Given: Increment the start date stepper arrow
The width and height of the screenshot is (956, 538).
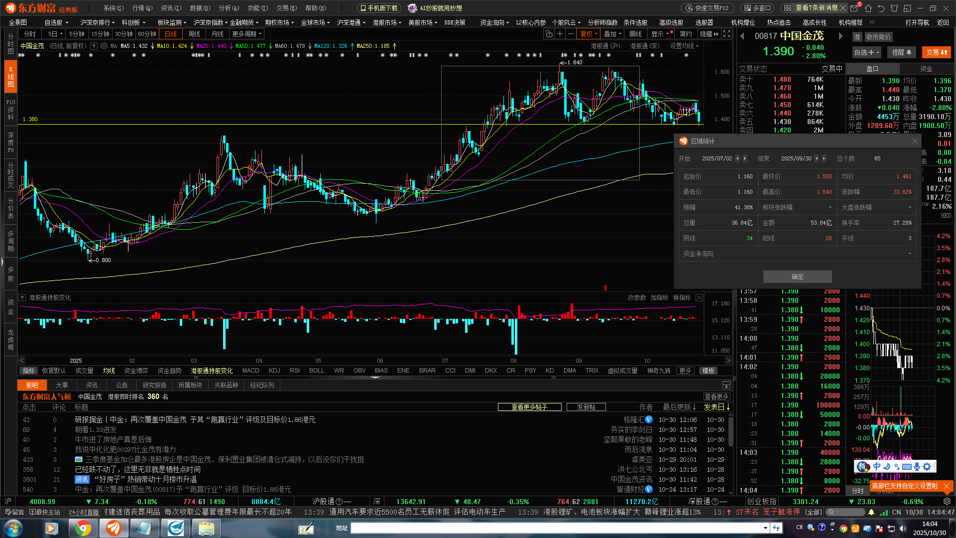Looking at the screenshot, I should 745,158.
